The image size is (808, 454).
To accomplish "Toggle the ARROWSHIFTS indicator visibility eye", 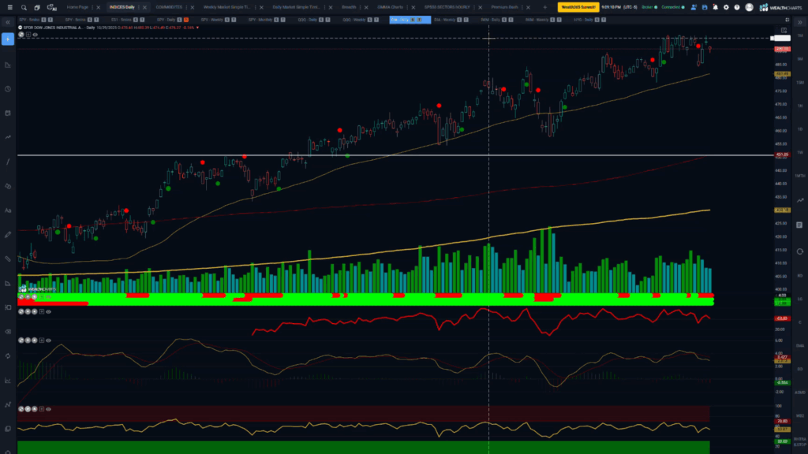I will coord(48,296).
